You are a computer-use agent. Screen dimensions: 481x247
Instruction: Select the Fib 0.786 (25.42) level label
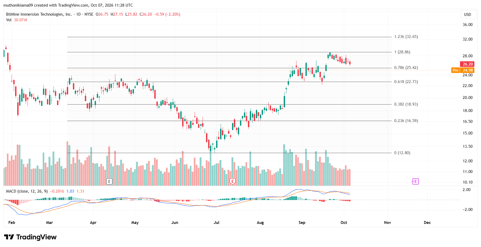[x=406, y=68]
